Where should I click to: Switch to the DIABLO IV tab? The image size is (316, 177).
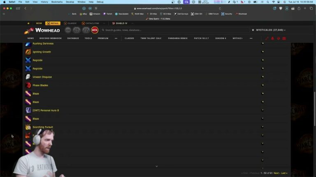(120, 23)
